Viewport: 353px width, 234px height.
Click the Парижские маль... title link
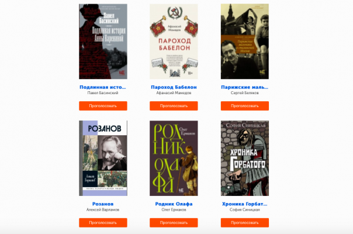245,87
